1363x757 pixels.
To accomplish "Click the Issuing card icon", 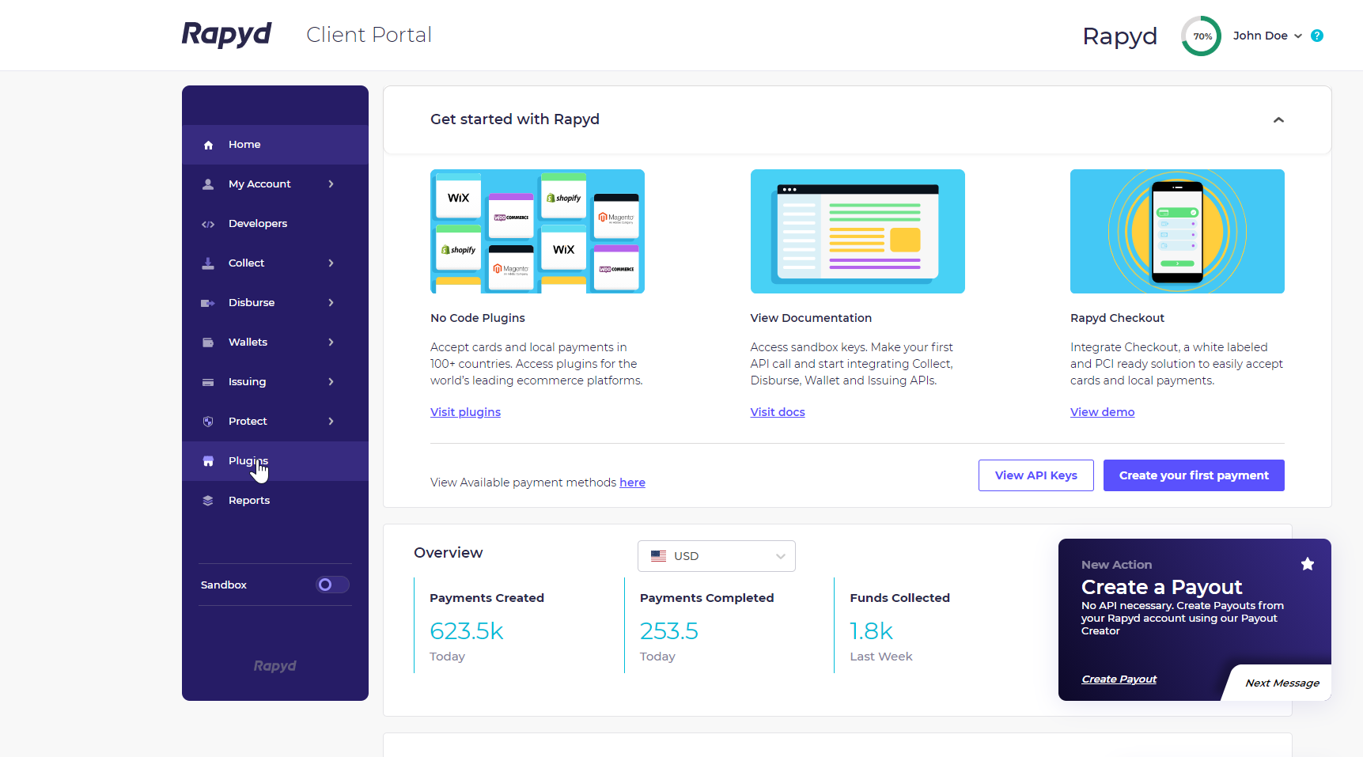I will pos(208,382).
